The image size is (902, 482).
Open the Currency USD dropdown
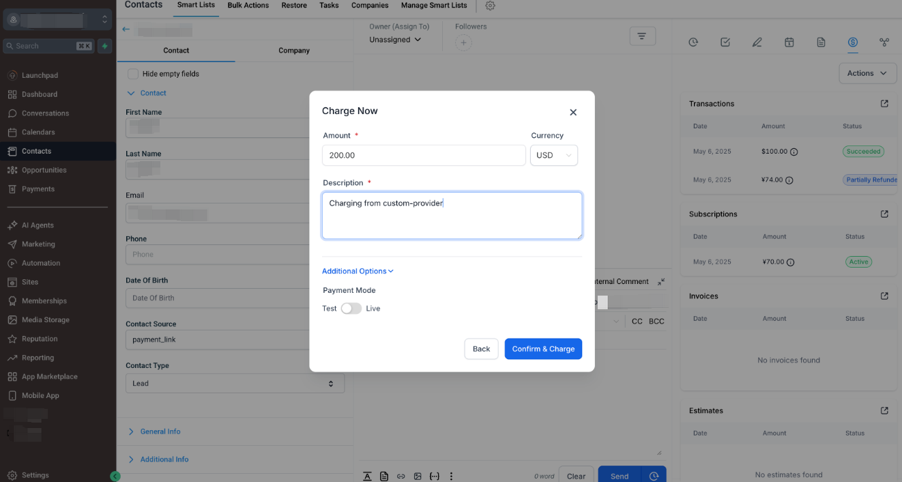point(554,155)
